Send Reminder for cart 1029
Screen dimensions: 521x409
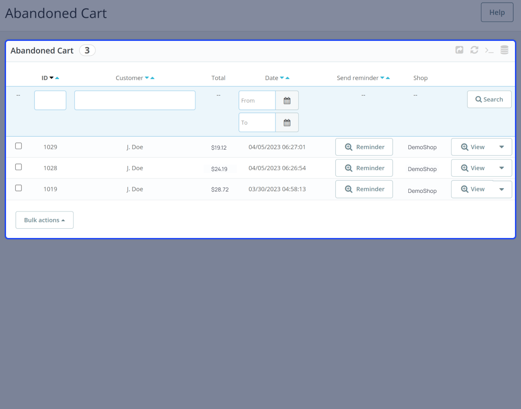[x=364, y=147]
